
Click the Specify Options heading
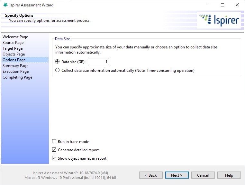tap(19, 15)
